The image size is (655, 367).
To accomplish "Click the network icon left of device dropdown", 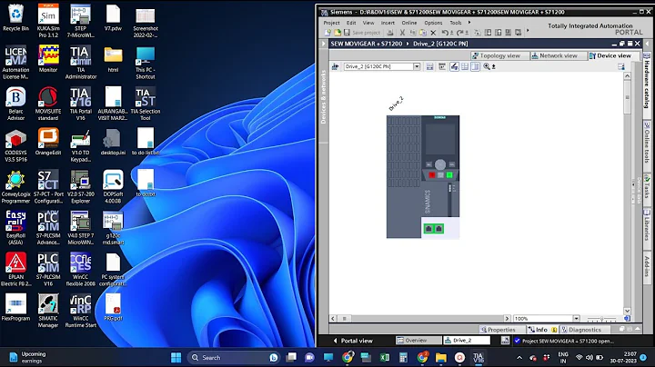I will pyautogui.click(x=335, y=66).
